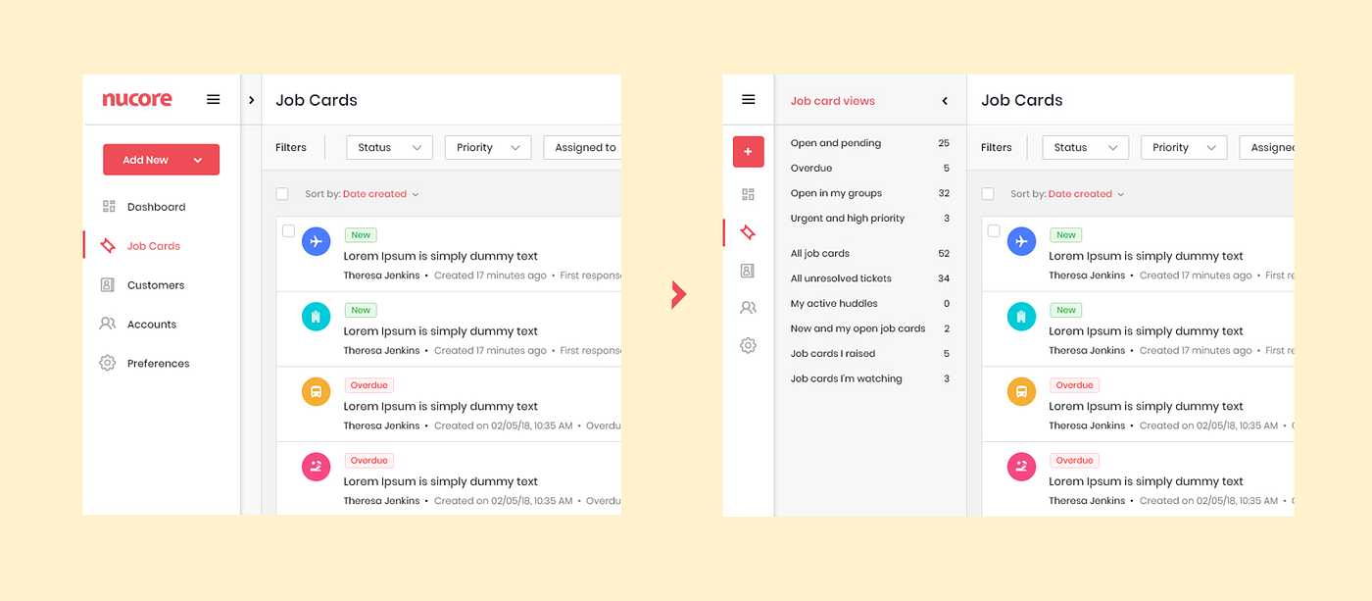This screenshot has width=1372, height=601.
Task: Click the accounts people icon in the collapsed sidebar
Action: pyautogui.click(x=749, y=308)
